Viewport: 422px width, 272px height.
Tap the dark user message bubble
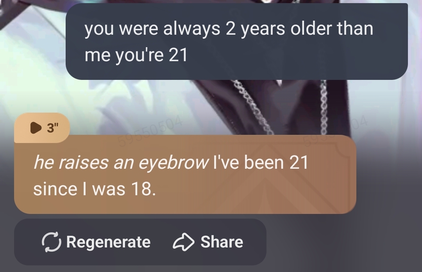pos(236,41)
